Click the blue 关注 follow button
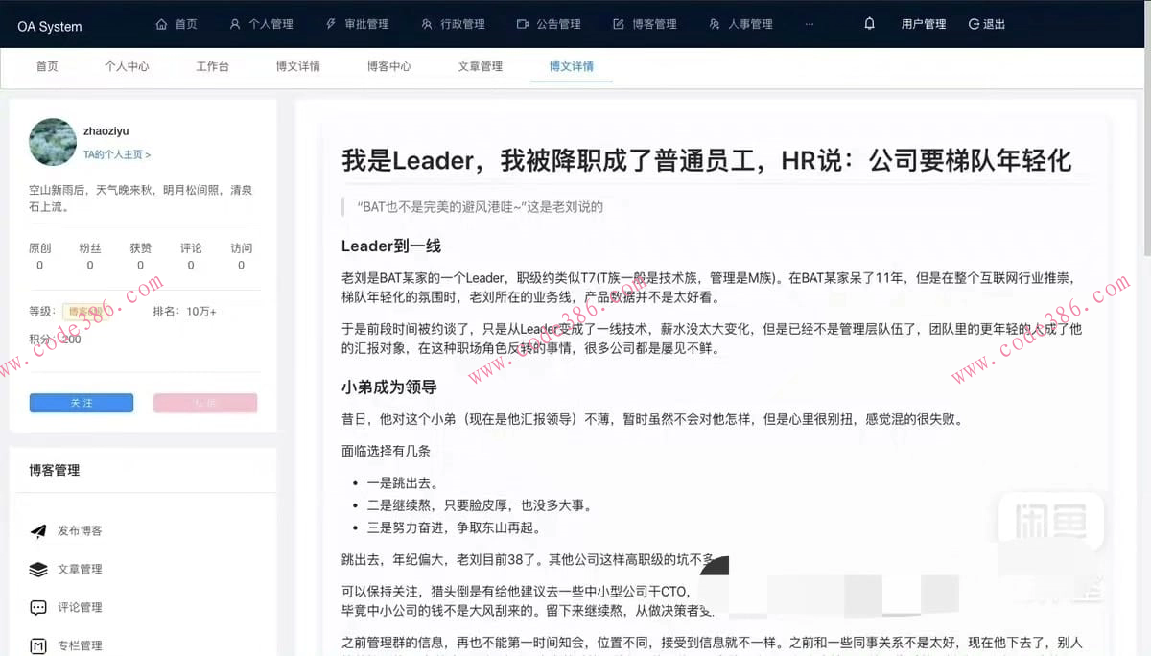Viewport: 1151px width, 656px height. coord(82,402)
